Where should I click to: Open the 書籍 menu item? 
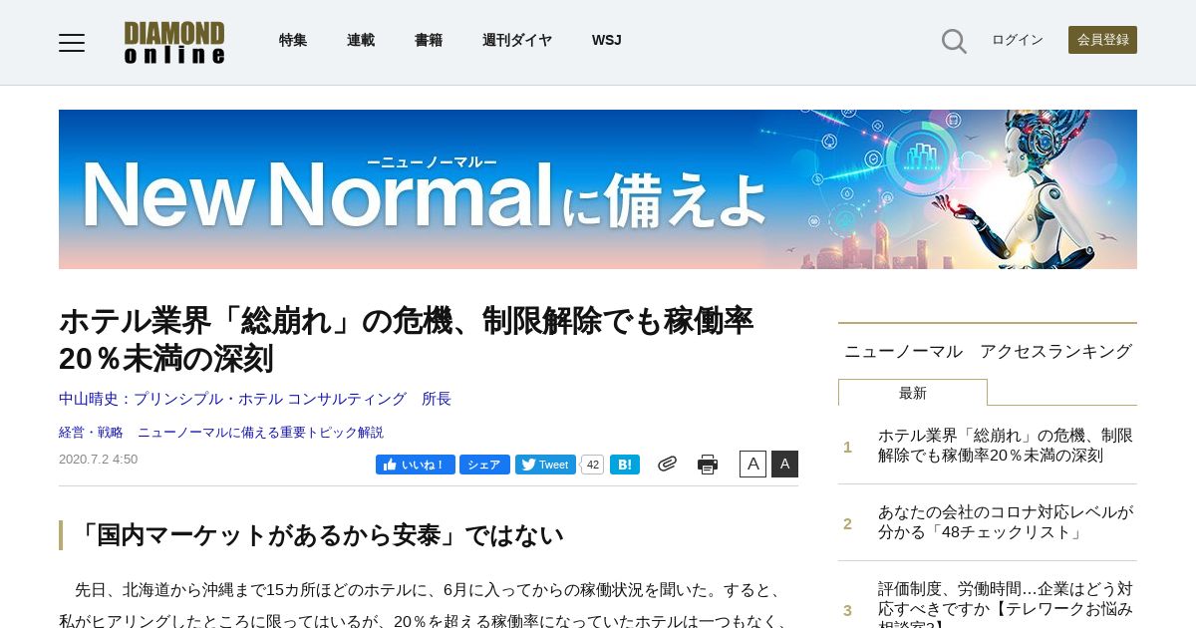coord(429,40)
